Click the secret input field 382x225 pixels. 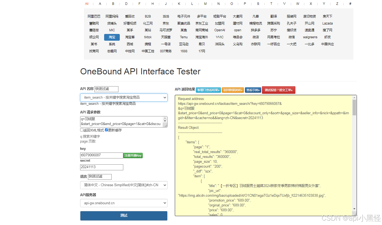(x=102, y=167)
